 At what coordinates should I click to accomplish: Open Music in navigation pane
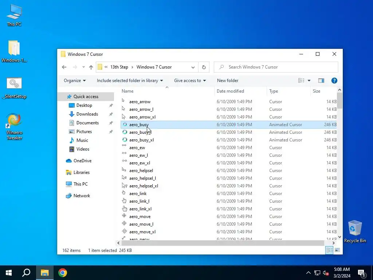[82, 140]
